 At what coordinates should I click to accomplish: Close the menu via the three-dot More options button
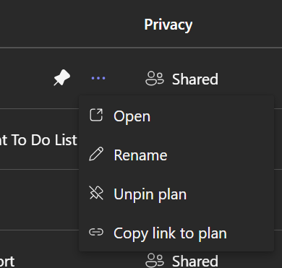click(x=98, y=78)
